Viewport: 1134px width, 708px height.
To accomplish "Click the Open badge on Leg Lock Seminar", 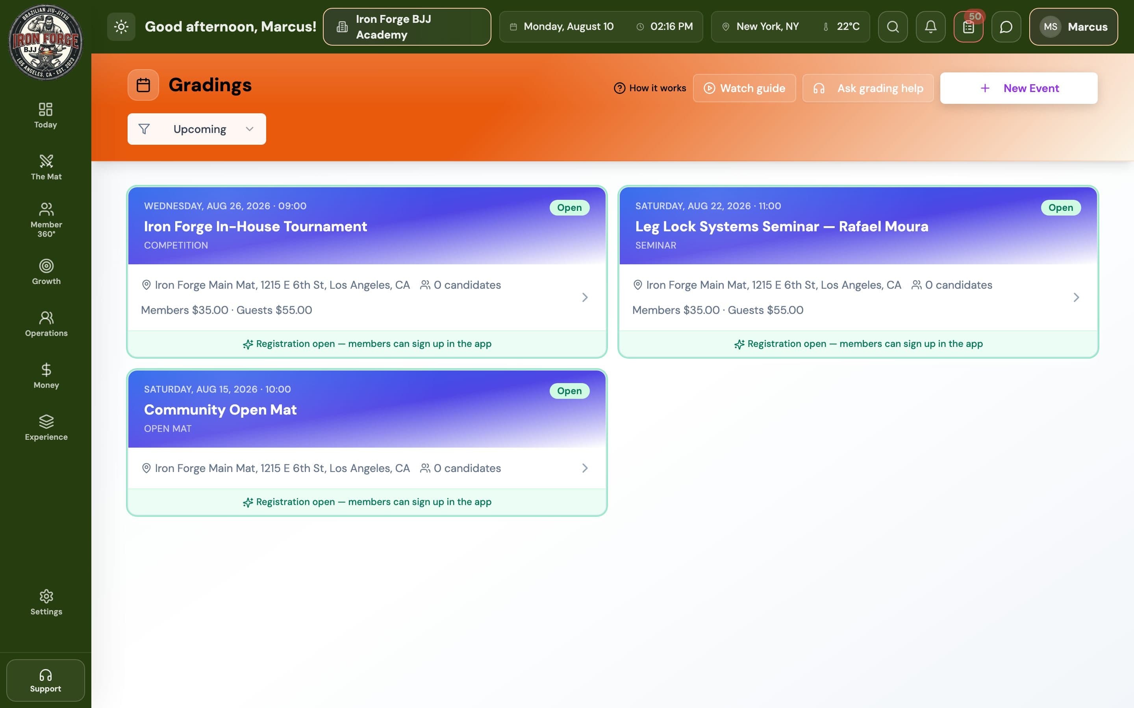I will tap(1061, 207).
